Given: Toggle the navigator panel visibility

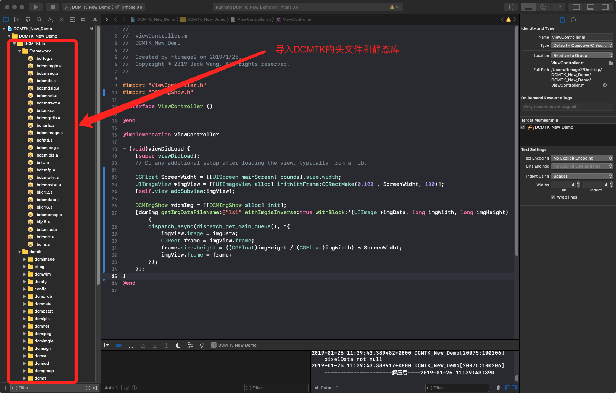Looking at the screenshot, I should coord(576,7).
